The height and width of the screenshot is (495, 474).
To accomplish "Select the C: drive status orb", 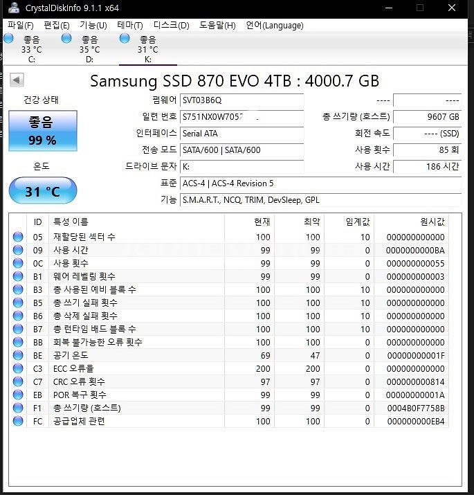I will (8, 39).
